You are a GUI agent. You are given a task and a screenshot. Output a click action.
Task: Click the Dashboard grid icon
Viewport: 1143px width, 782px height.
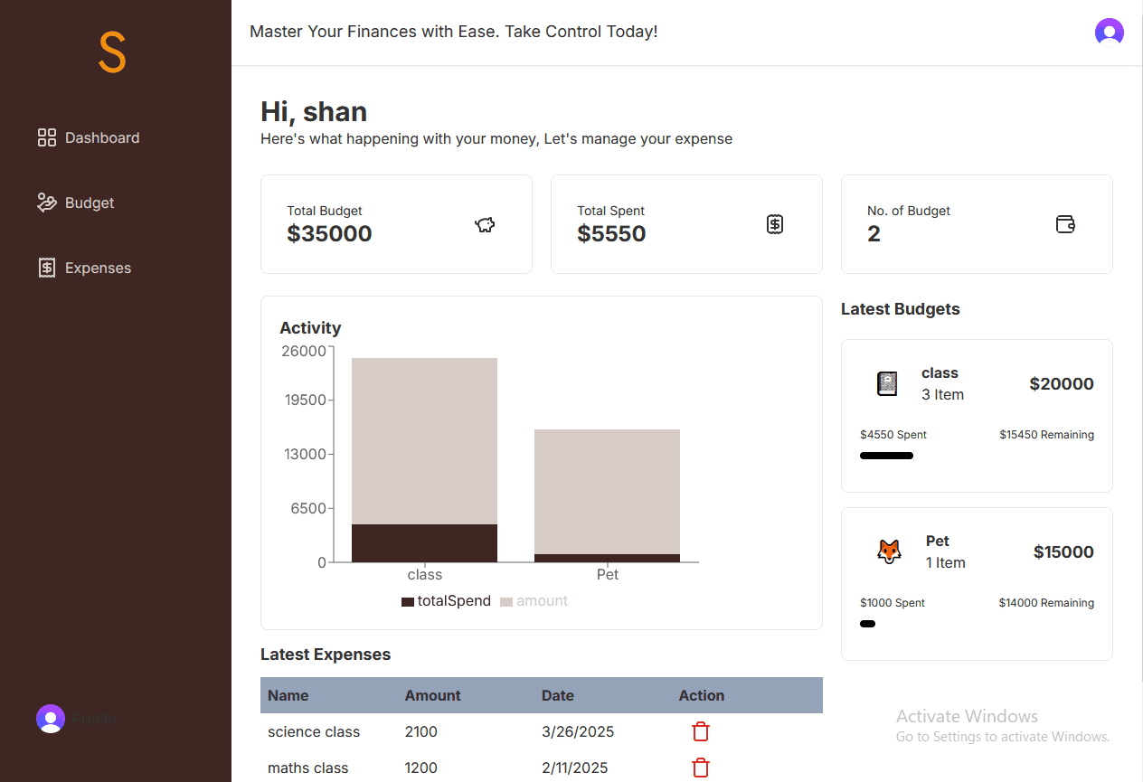point(47,137)
